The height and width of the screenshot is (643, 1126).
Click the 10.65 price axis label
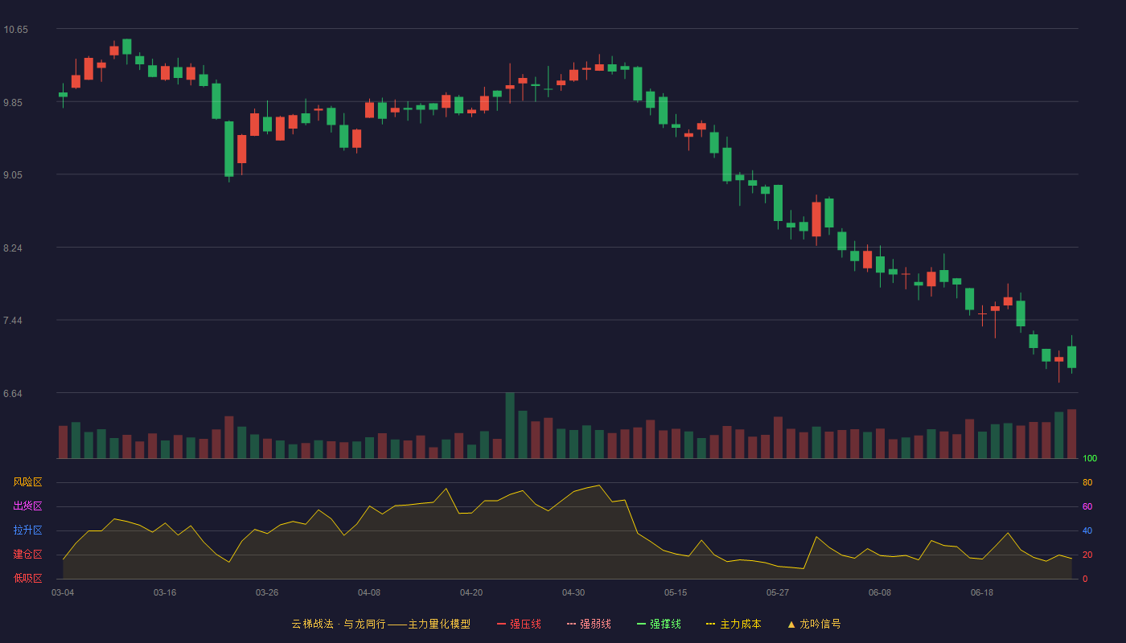pos(15,30)
